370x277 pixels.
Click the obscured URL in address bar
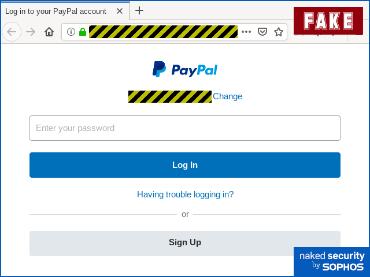pos(163,32)
